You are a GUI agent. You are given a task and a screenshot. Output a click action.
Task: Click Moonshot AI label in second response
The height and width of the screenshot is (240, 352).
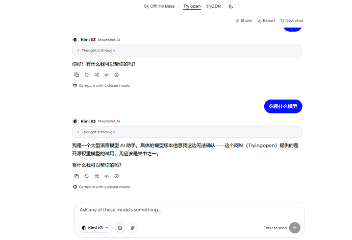click(x=109, y=122)
